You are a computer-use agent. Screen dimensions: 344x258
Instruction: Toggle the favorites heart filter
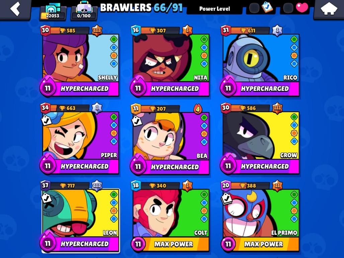pos(302,7)
